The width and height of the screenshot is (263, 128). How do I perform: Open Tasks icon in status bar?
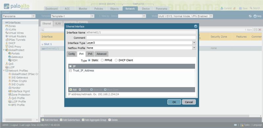click(x=242, y=125)
